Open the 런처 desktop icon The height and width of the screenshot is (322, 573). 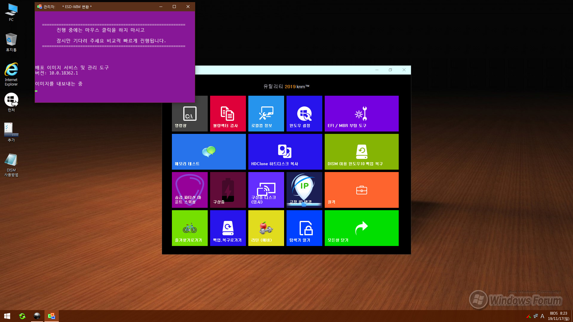click(11, 102)
